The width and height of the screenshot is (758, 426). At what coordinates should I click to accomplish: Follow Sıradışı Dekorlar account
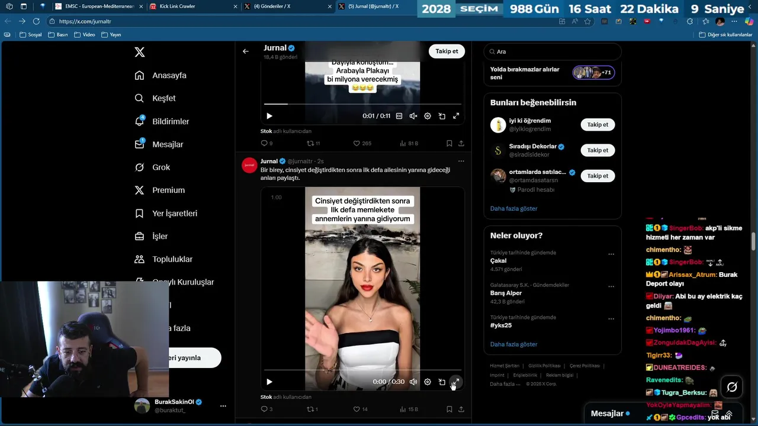coord(598,150)
